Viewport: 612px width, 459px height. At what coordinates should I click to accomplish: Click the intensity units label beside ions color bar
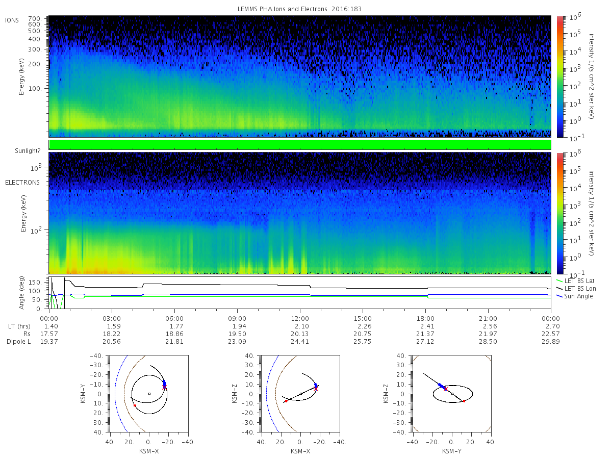click(593, 76)
